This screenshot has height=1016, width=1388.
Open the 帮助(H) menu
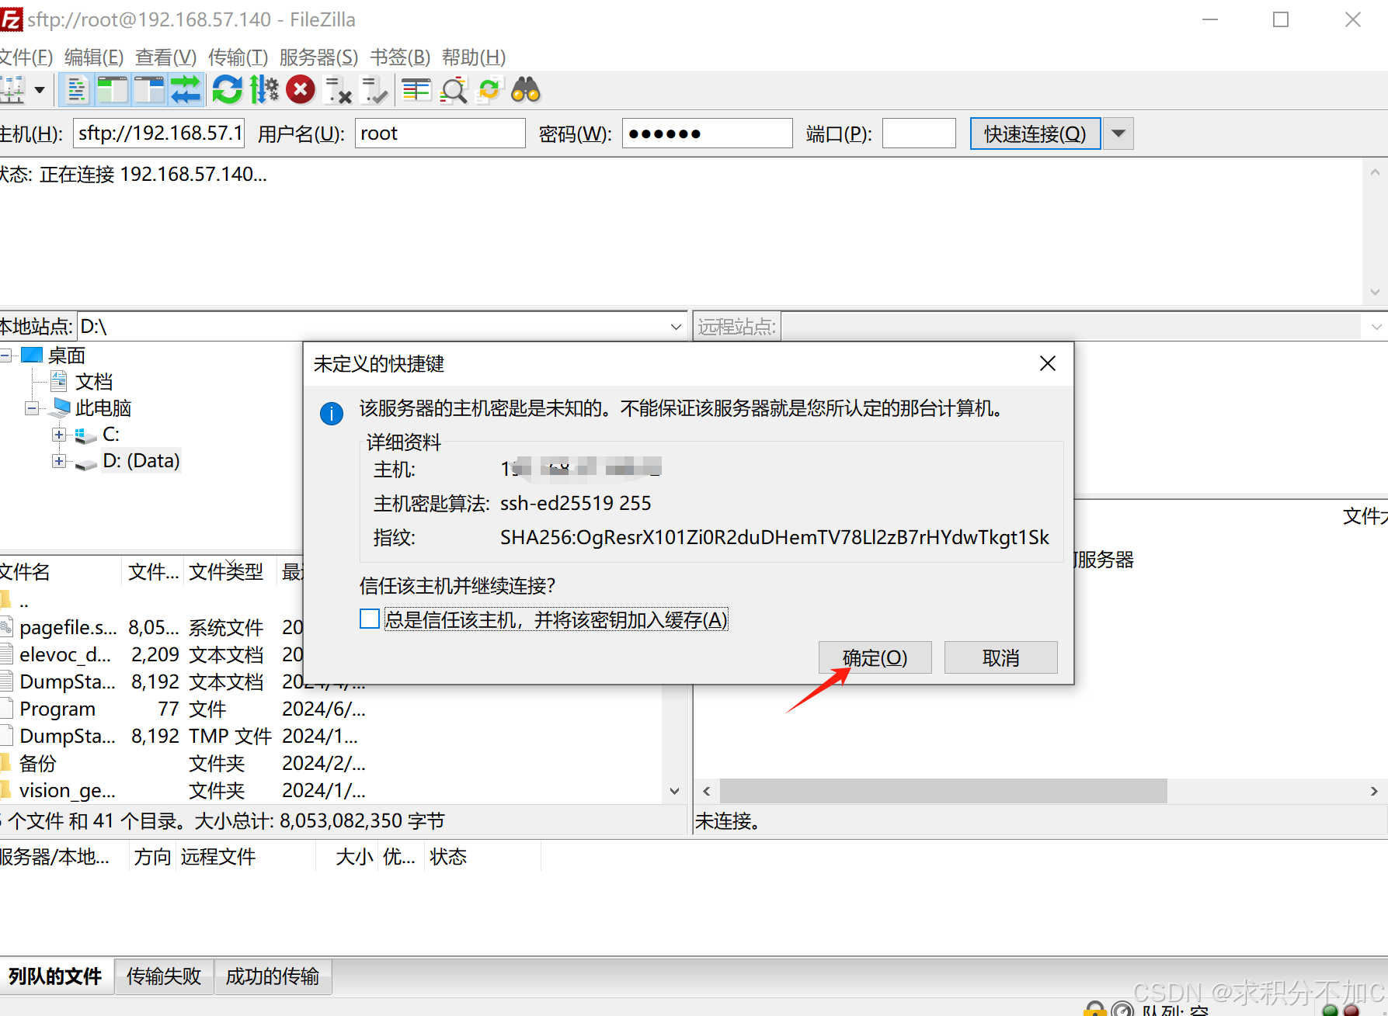pos(474,57)
